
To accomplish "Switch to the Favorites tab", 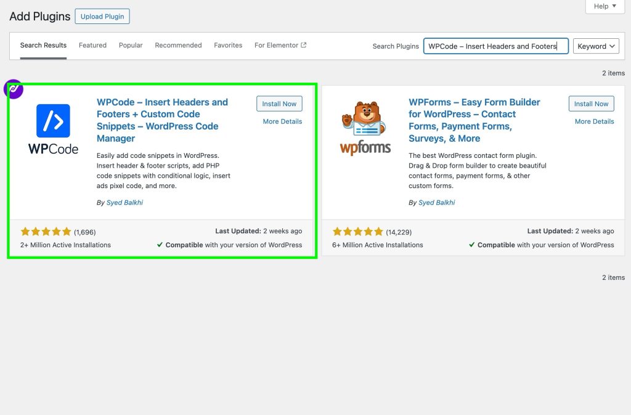I will pos(228,46).
